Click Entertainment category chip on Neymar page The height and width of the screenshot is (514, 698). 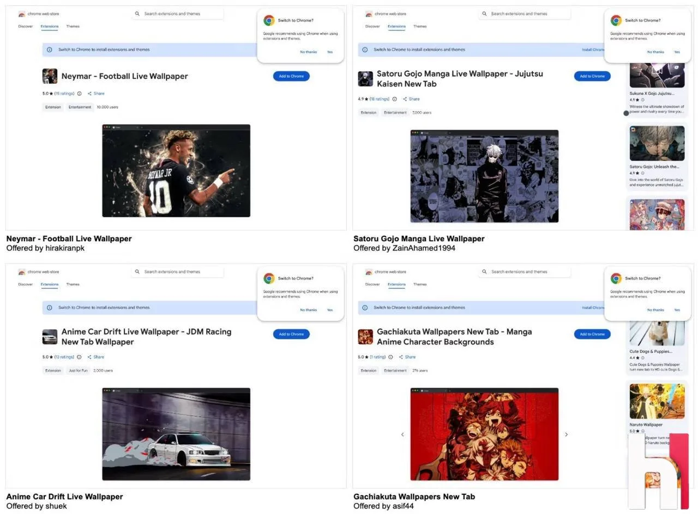click(x=80, y=107)
